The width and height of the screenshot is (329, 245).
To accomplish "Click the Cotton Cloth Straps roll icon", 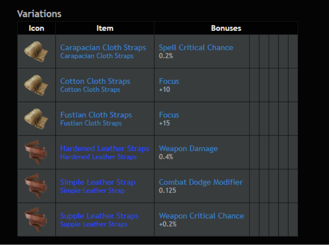I will pyautogui.click(x=36, y=85).
